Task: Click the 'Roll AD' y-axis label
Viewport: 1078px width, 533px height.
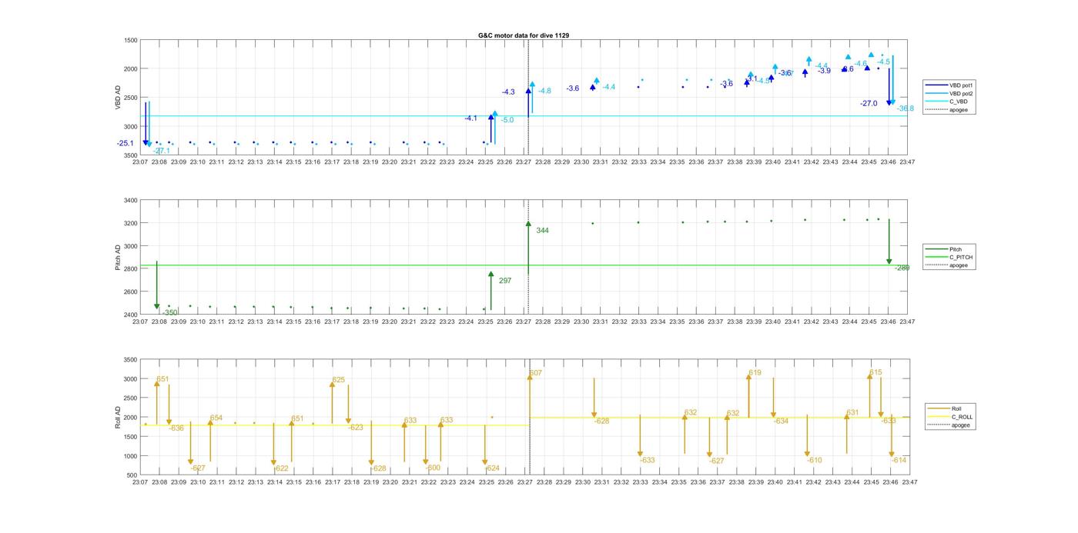Action: (x=118, y=417)
